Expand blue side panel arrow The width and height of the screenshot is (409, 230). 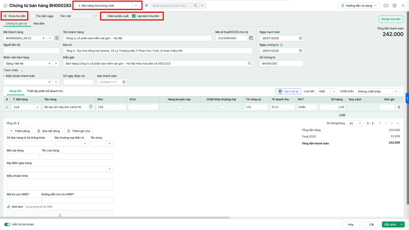click(x=407, y=98)
